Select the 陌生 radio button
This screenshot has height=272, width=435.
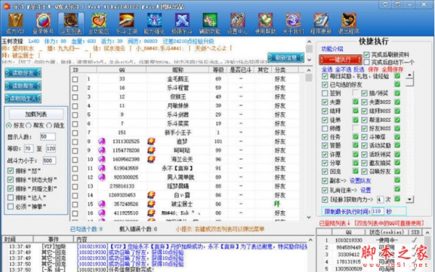pos(49,125)
